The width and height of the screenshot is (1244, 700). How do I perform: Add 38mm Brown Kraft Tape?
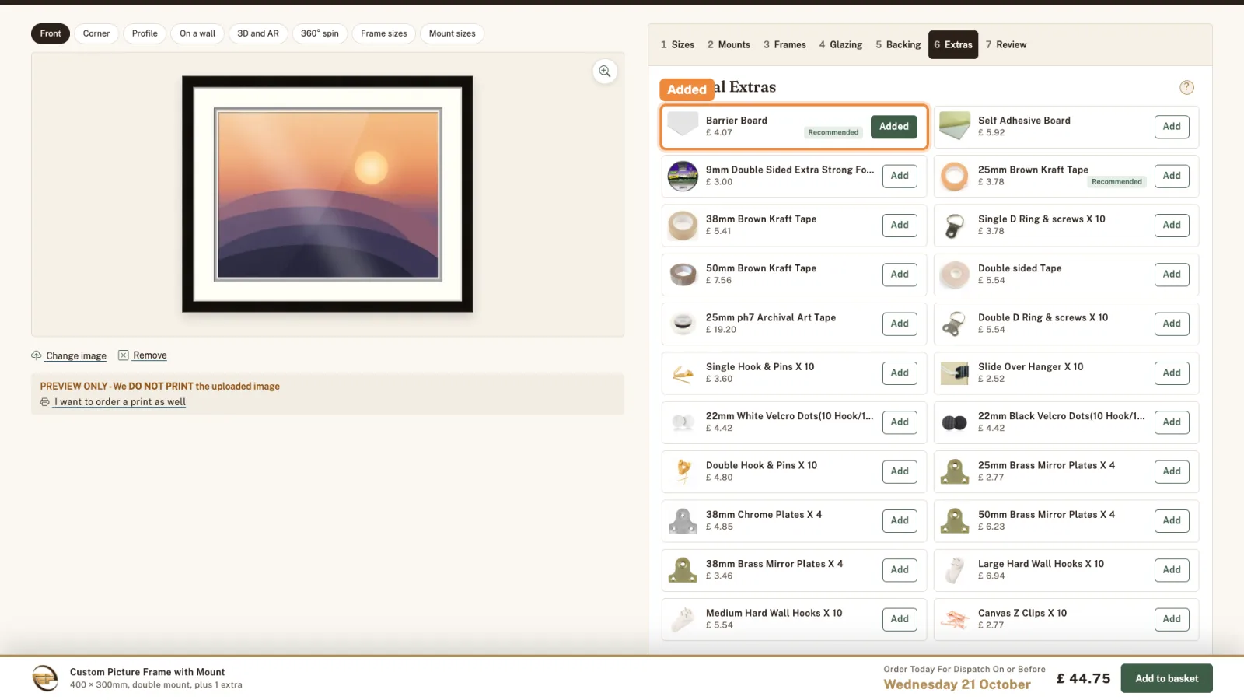[x=900, y=226]
